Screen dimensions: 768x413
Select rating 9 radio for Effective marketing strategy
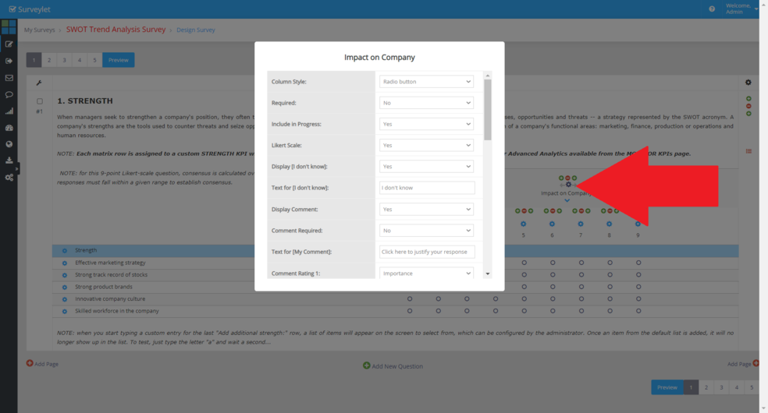[x=638, y=263]
